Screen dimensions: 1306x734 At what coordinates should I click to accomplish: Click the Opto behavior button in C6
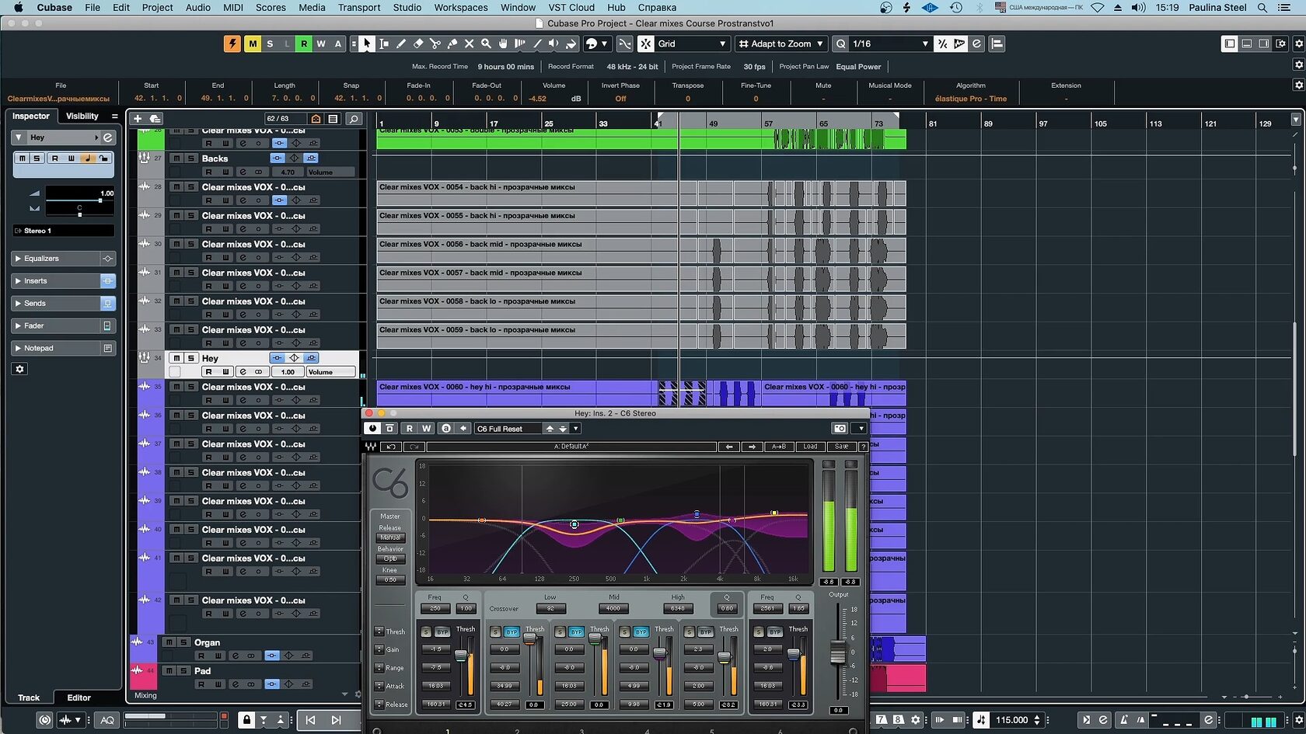(390, 558)
